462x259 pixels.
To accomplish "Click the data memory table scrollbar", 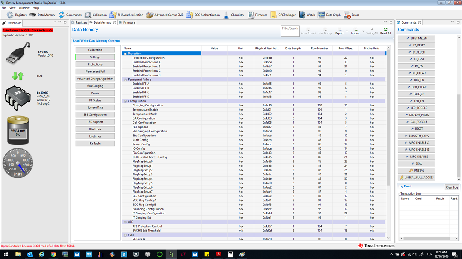I will 388,118.
